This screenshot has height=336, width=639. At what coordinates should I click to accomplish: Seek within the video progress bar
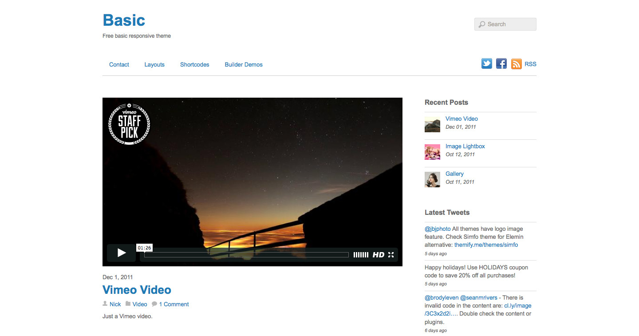(246, 255)
